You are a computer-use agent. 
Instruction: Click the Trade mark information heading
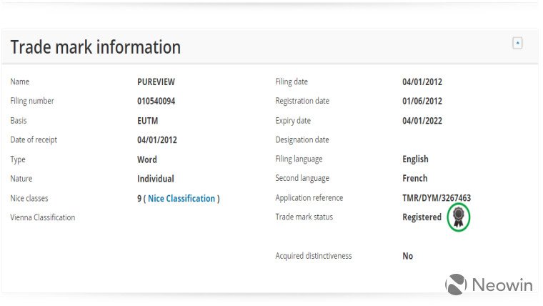point(96,47)
